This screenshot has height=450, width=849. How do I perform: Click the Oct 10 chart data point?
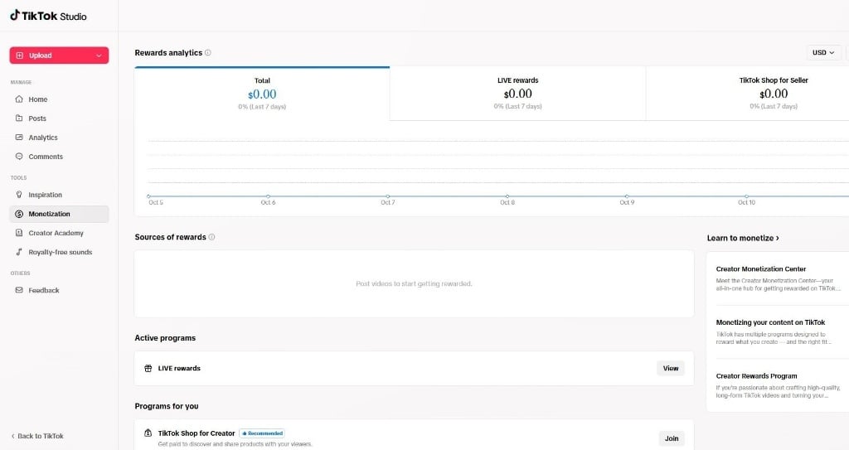coord(747,196)
